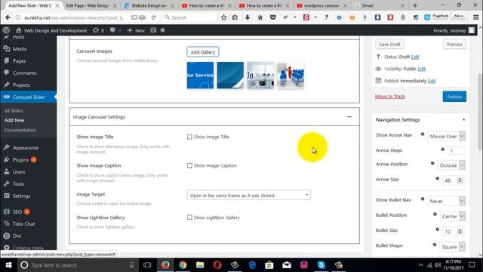Click the Firefox back arrow
Image resolution: width=483 pixels, height=272 pixels.
click(8, 17)
